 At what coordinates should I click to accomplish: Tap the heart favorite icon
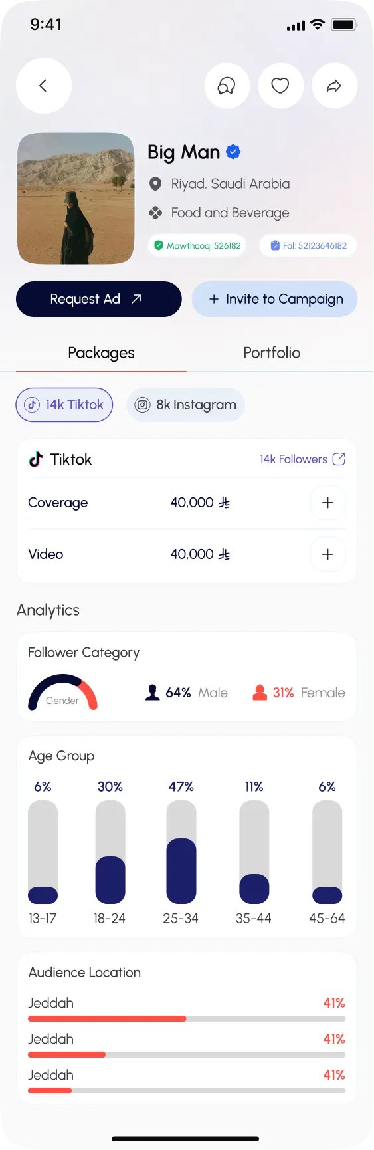280,86
